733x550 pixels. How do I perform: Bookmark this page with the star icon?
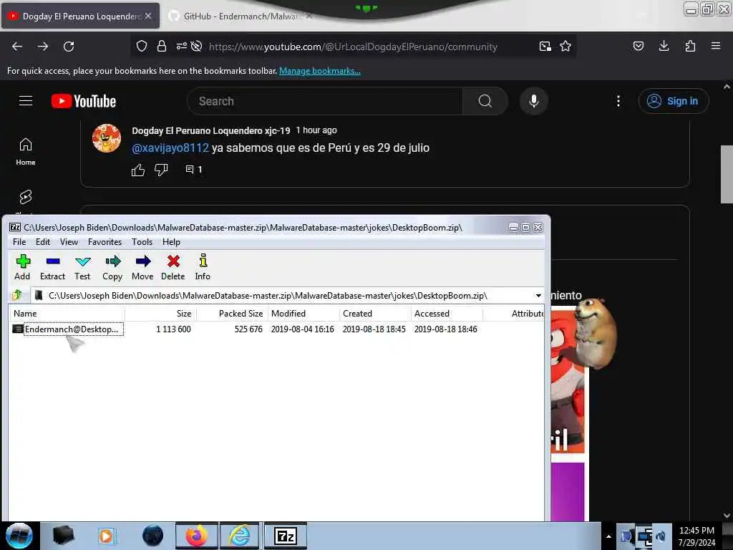tap(565, 46)
